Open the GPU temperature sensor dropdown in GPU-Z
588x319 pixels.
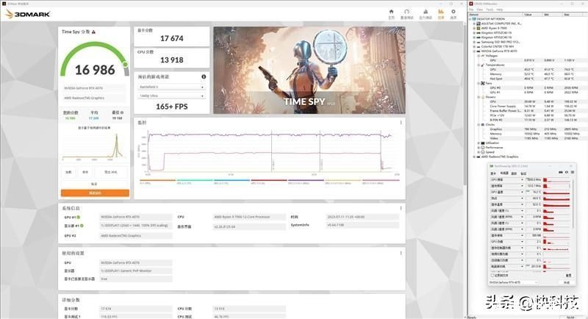click(522, 193)
